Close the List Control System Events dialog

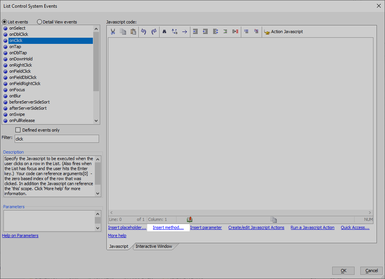379,6
